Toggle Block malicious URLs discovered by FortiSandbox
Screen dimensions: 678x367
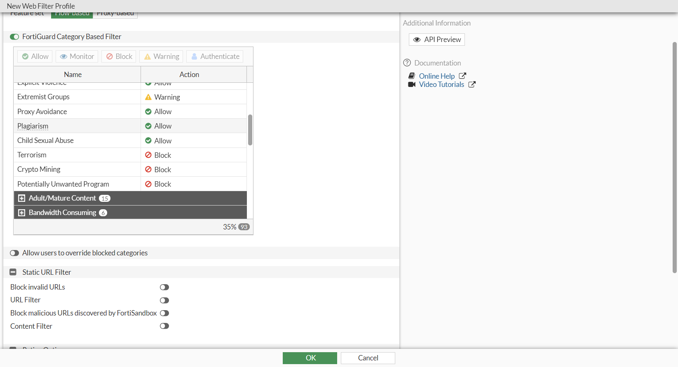click(164, 313)
